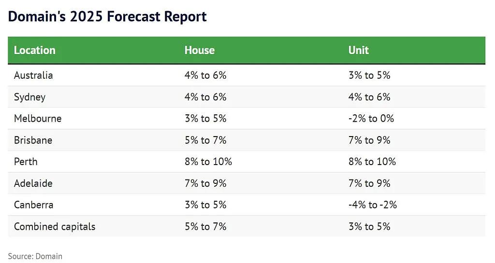Select the Canberra row label
Screen dimensions: 495x263
[33, 205]
